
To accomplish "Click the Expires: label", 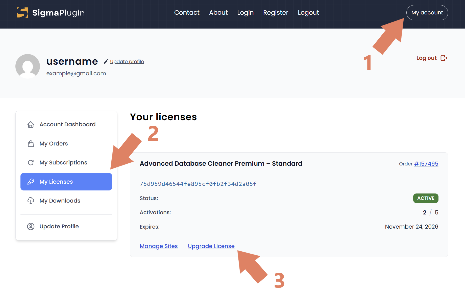I will coord(150,227).
